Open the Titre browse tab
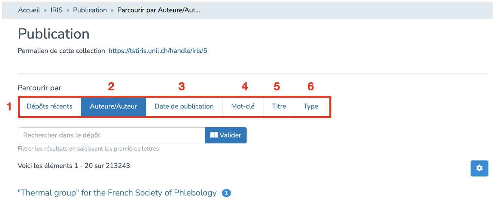 279,106
